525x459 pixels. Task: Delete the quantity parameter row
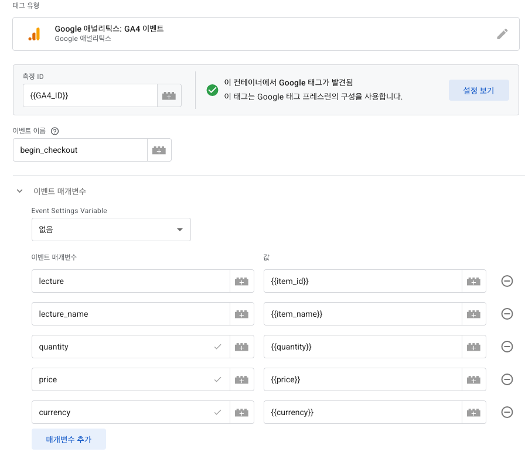pyautogui.click(x=507, y=347)
